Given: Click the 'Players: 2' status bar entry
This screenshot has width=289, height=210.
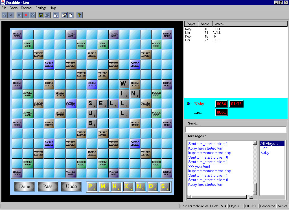Looking at the screenshot, I should click(x=236, y=206).
